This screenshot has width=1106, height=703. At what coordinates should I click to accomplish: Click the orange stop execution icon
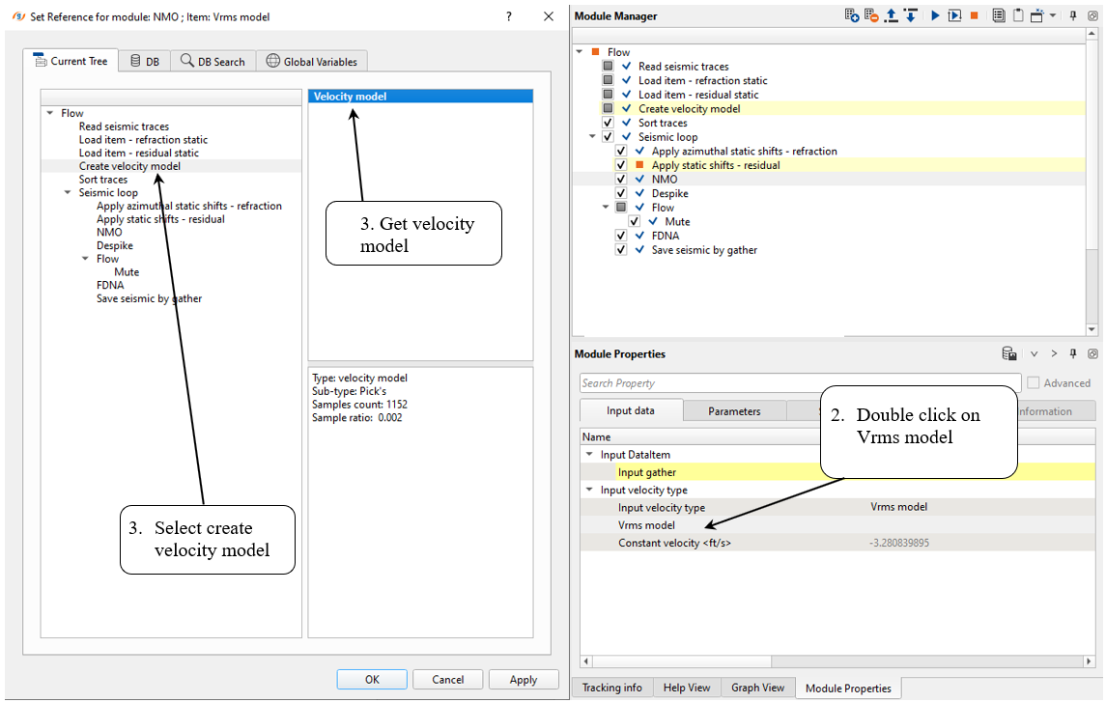pos(974,15)
